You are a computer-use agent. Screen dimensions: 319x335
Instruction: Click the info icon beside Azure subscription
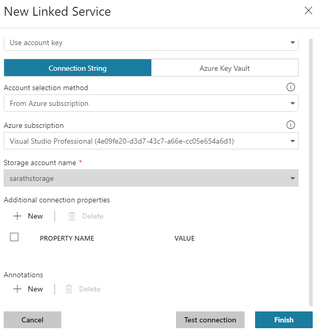tap(291, 125)
